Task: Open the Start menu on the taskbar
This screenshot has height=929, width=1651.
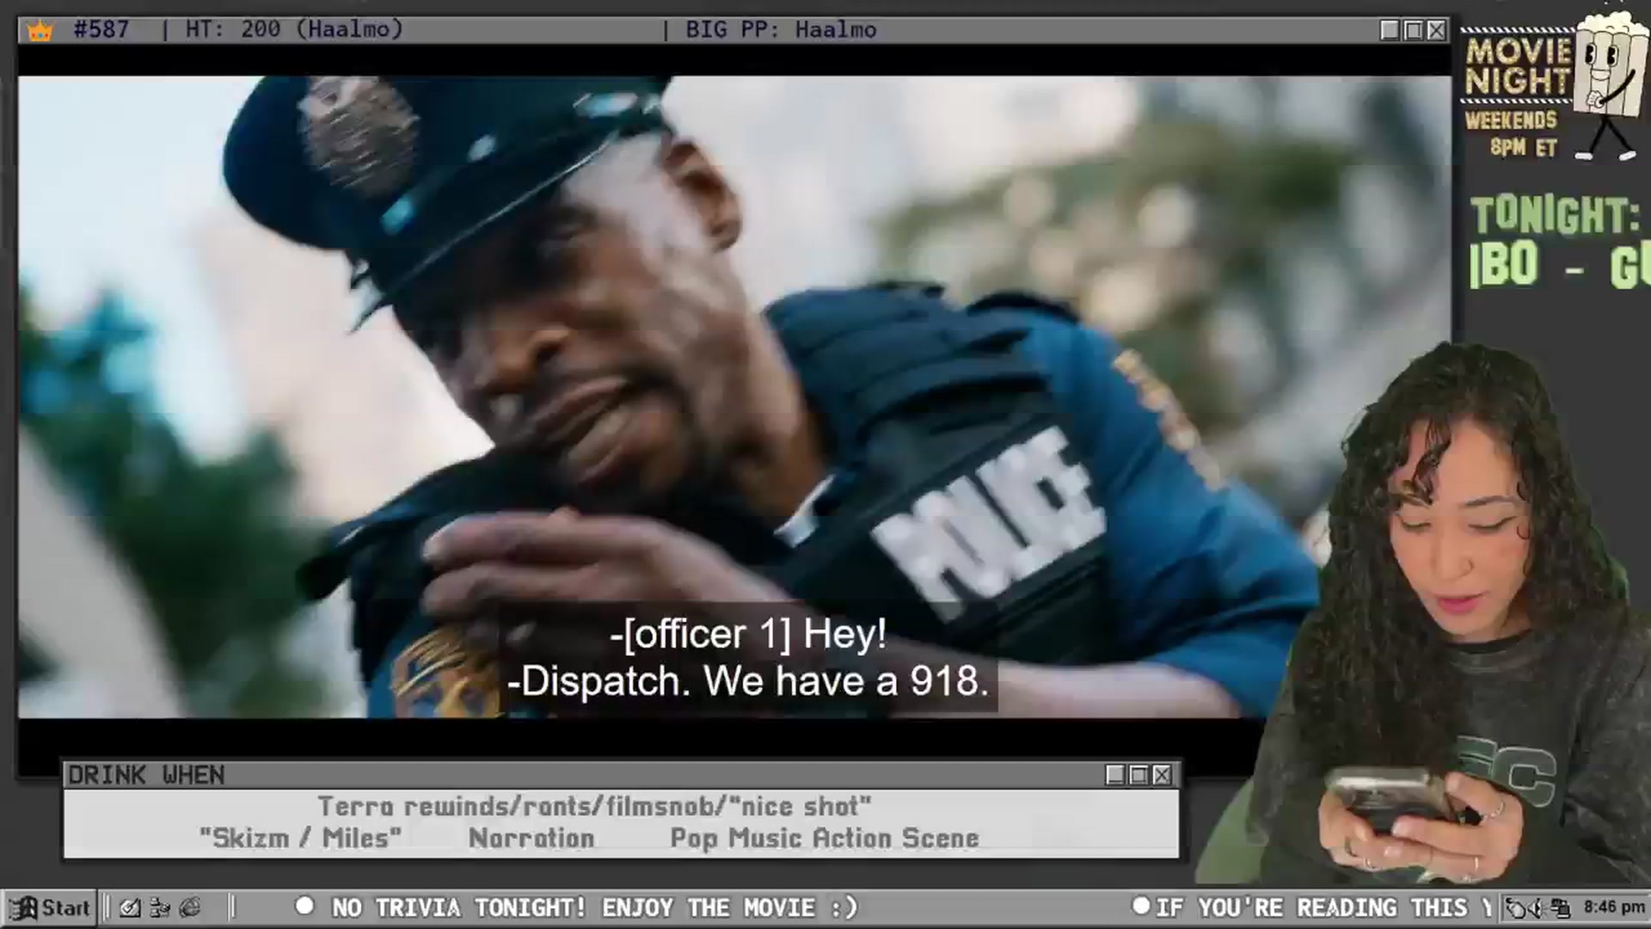Action: 50,907
